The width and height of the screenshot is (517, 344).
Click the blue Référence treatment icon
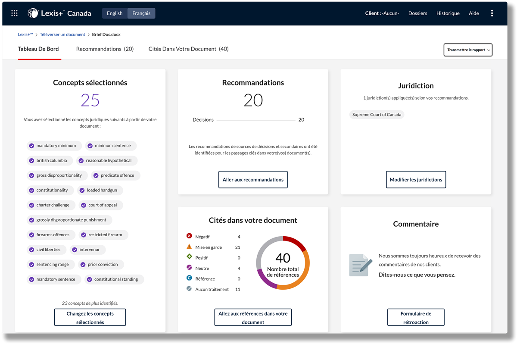(x=189, y=278)
